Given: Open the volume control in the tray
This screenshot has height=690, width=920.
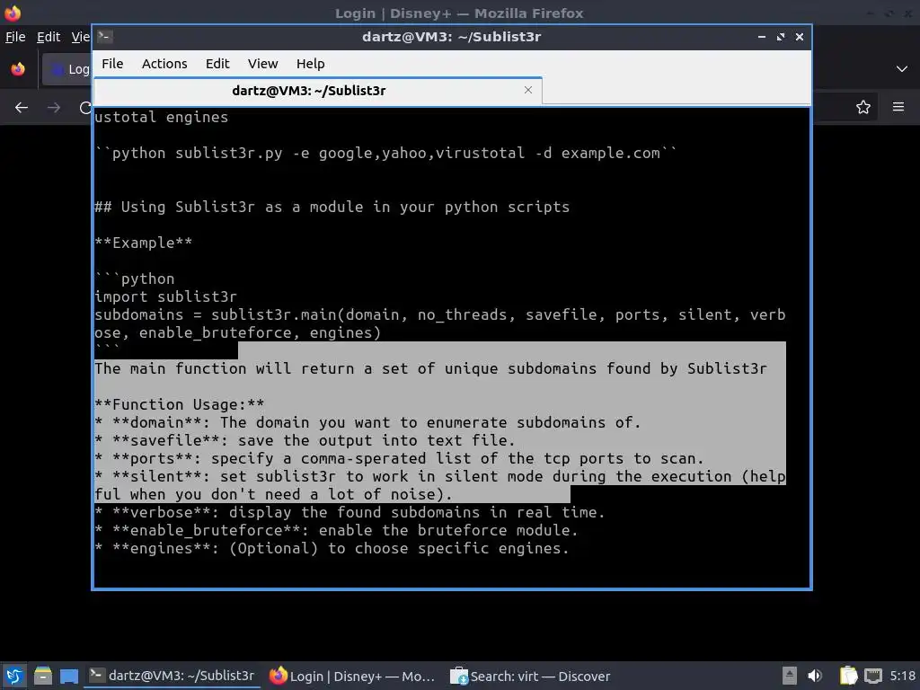Looking at the screenshot, I should point(815,676).
